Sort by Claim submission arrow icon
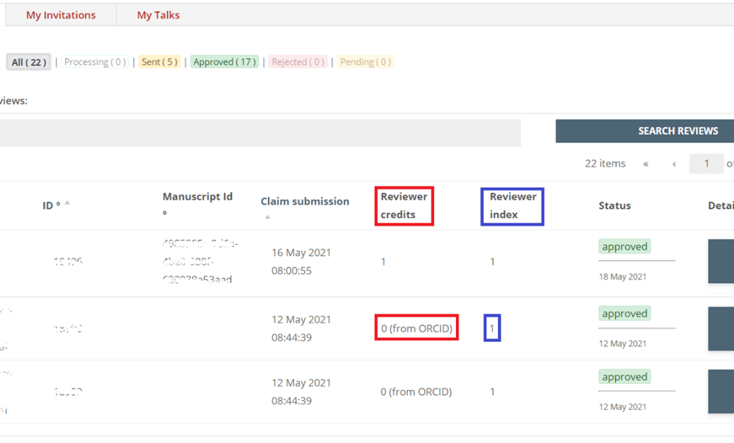Viewport: 734px width, 443px height. click(x=268, y=217)
